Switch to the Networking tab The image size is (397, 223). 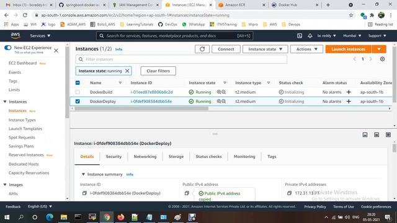point(145,157)
